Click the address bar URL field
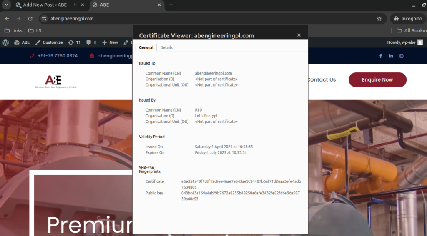This screenshot has width=427, height=236. [208, 19]
